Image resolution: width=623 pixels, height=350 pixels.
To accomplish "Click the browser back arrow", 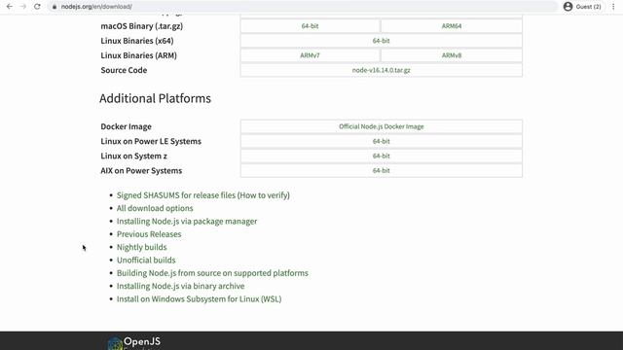I will pos(9,7).
